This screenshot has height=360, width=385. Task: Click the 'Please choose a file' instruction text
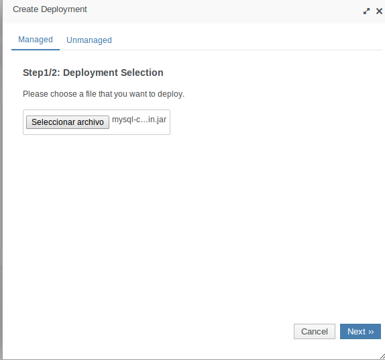click(x=103, y=94)
